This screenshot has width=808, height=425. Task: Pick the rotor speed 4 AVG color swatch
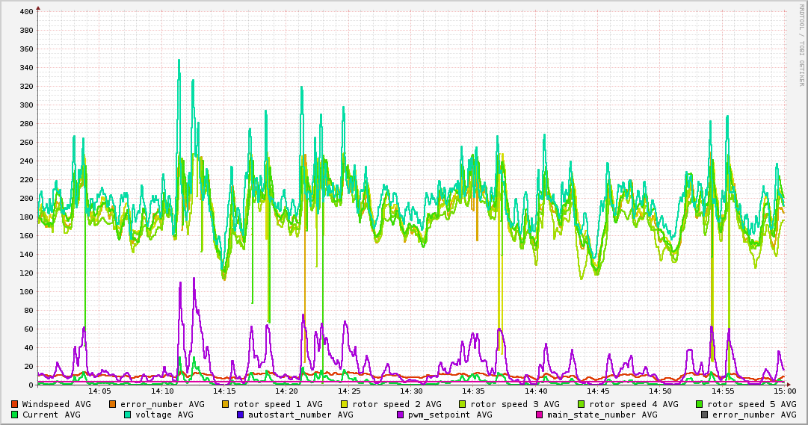(x=582, y=404)
